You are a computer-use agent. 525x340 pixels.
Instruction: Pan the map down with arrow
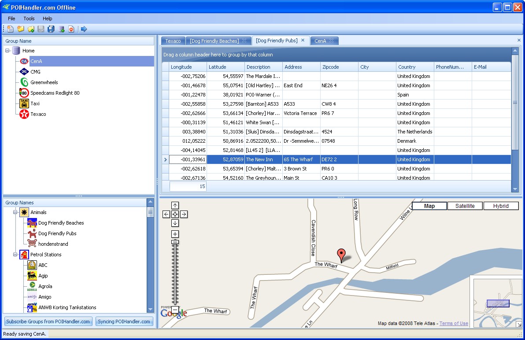175,223
